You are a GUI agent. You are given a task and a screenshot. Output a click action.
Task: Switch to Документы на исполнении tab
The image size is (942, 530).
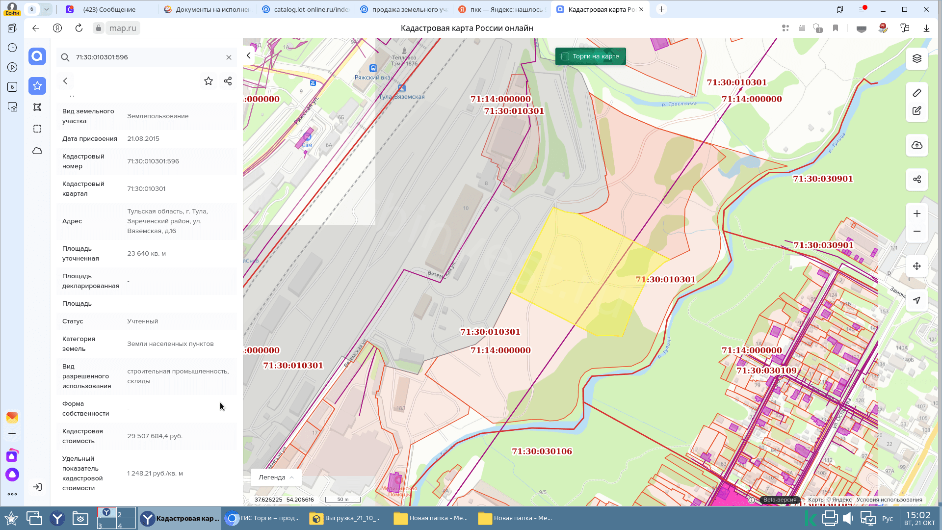tap(208, 9)
